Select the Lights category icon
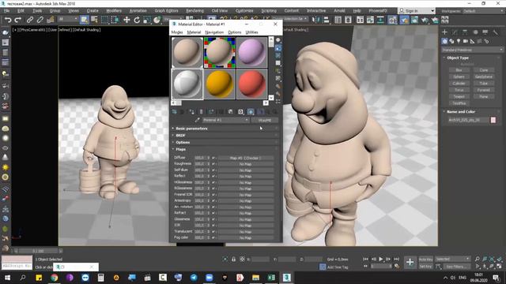 tap(459, 41)
